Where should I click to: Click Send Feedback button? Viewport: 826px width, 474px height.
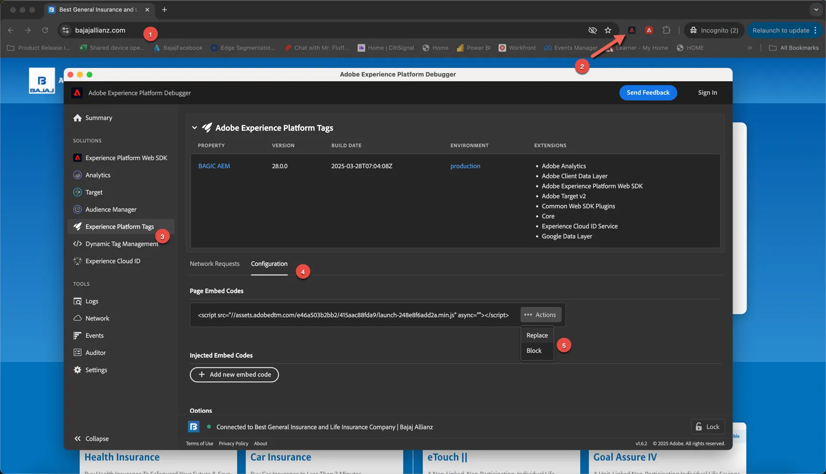648,93
